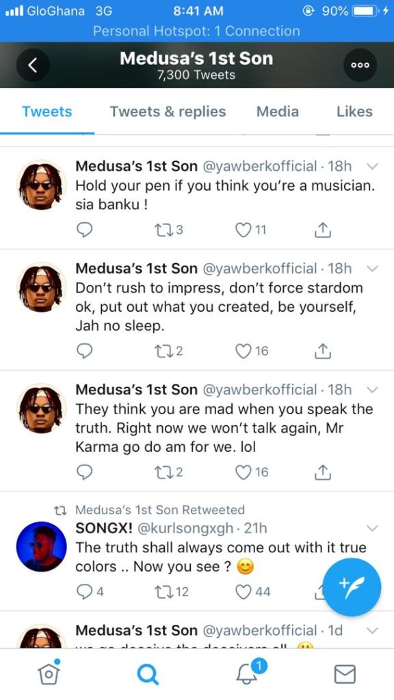Expand caret menu on "Hold your pen" tweet
The height and width of the screenshot is (700, 394).
(372, 167)
